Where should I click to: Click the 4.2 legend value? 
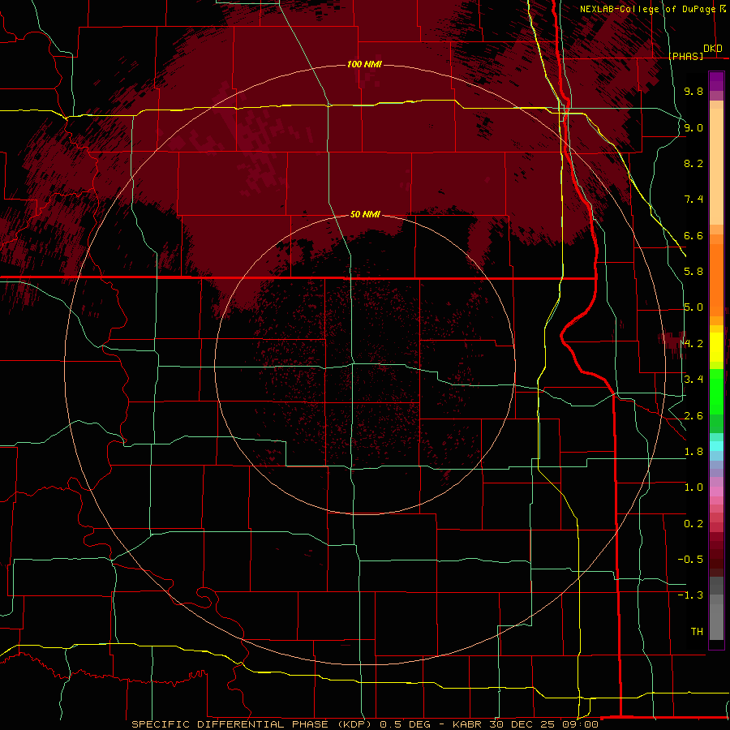(x=693, y=344)
